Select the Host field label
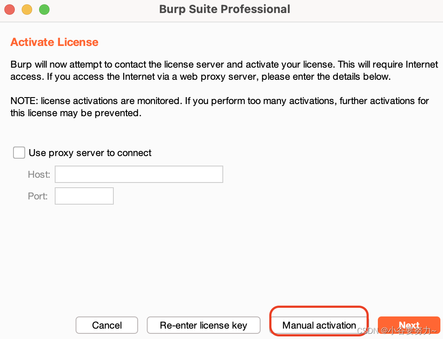This screenshot has width=443, height=339. (39, 174)
